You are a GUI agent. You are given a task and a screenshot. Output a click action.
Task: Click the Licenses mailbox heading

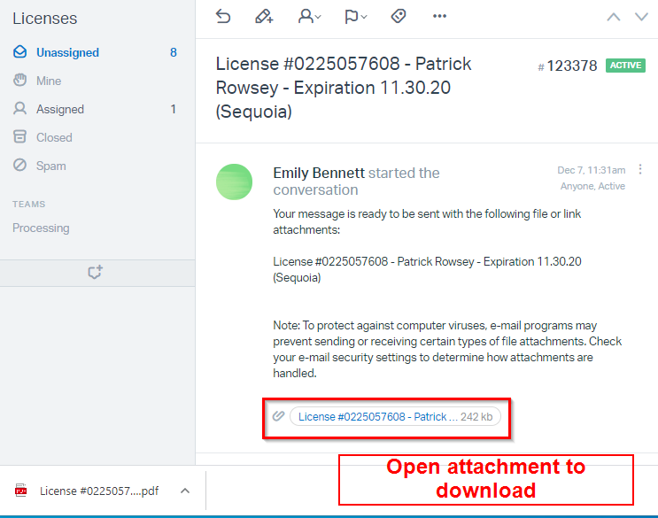pos(45,19)
